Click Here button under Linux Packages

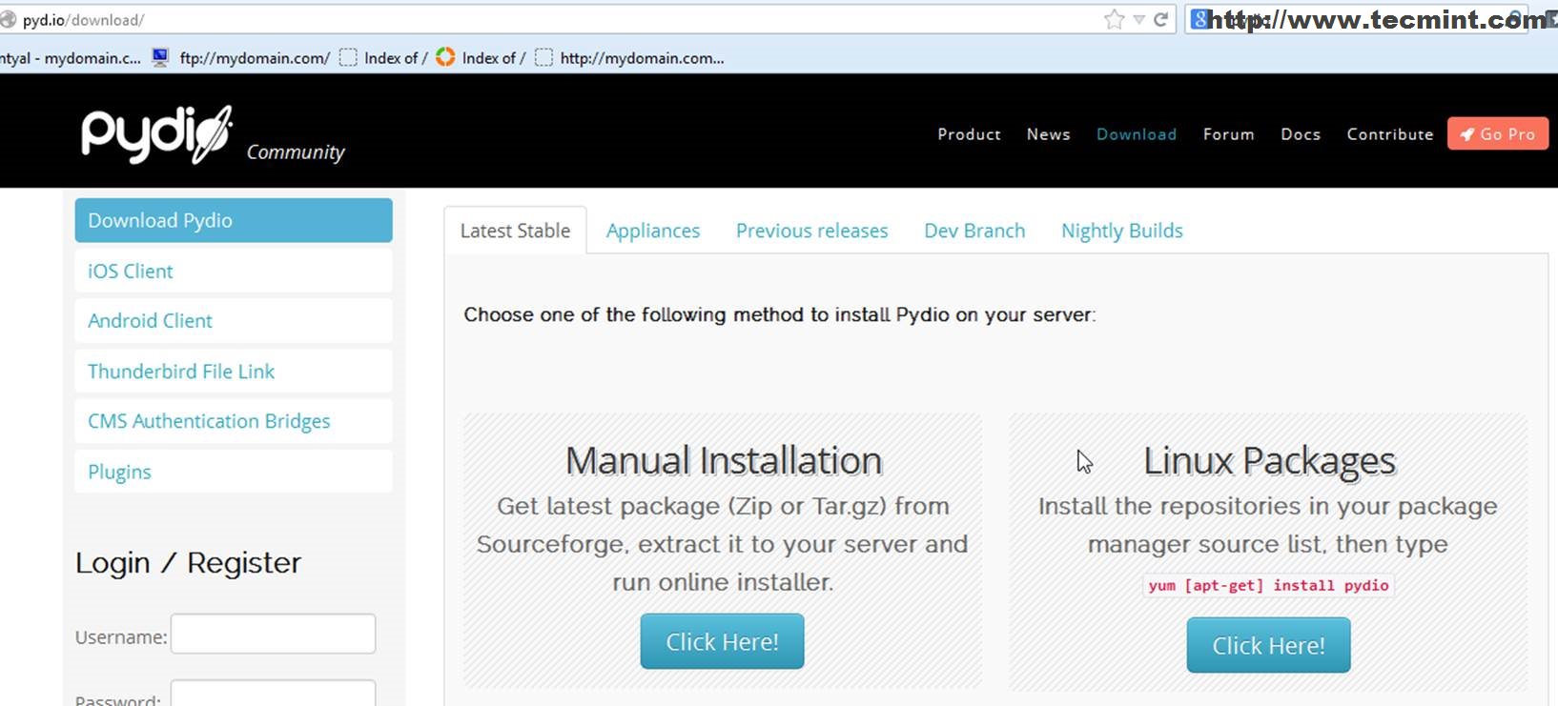[1268, 646]
